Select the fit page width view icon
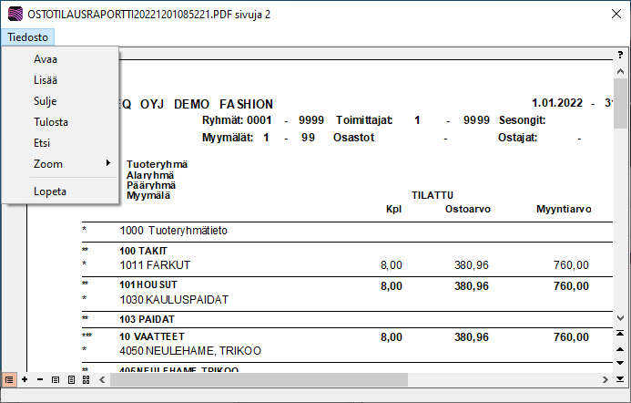The width and height of the screenshot is (631, 403). pos(56,378)
